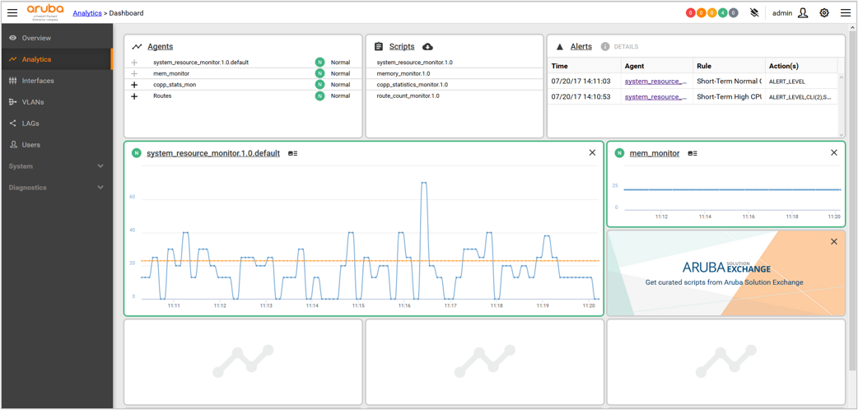Click system_resource_monitor.1.0.default graph title link
The height and width of the screenshot is (410, 858).
click(213, 153)
